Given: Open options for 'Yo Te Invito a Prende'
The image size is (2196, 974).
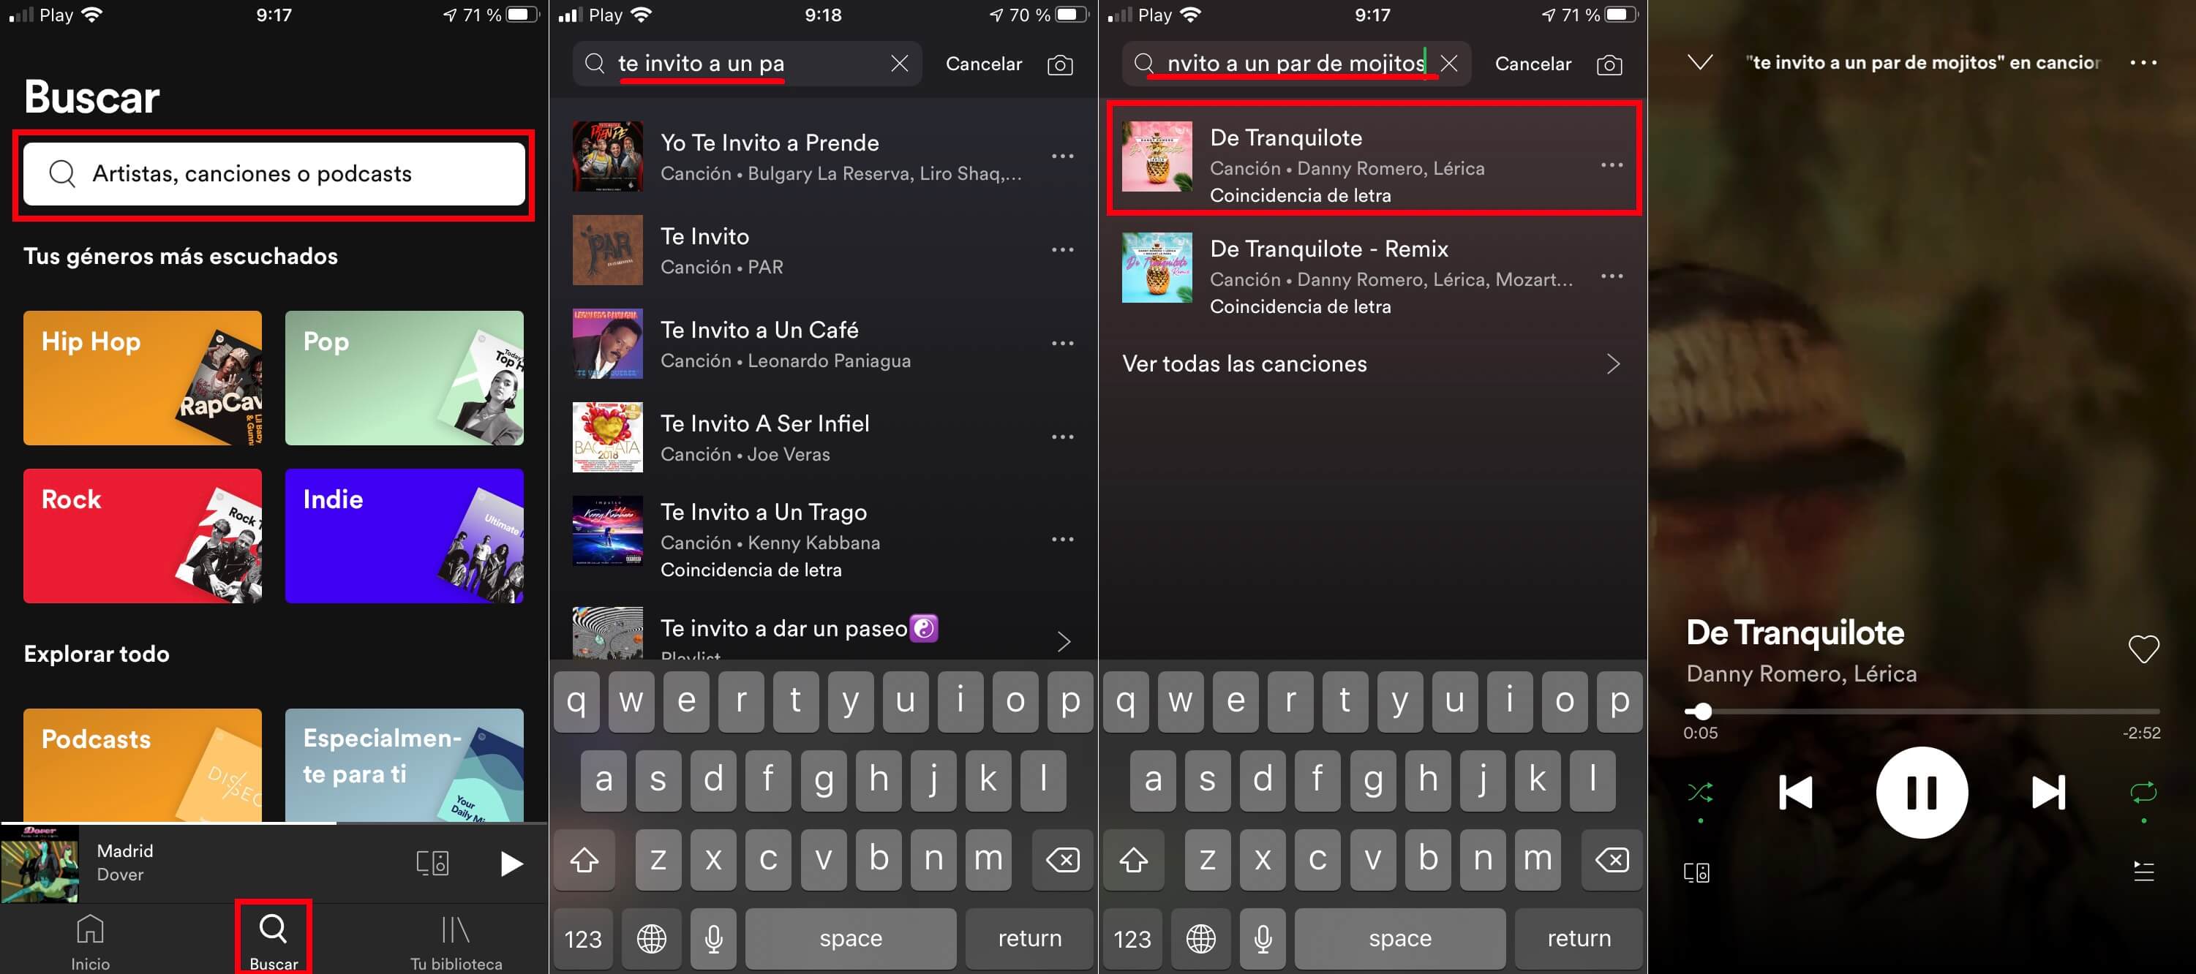Looking at the screenshot, I should 1062,156.
